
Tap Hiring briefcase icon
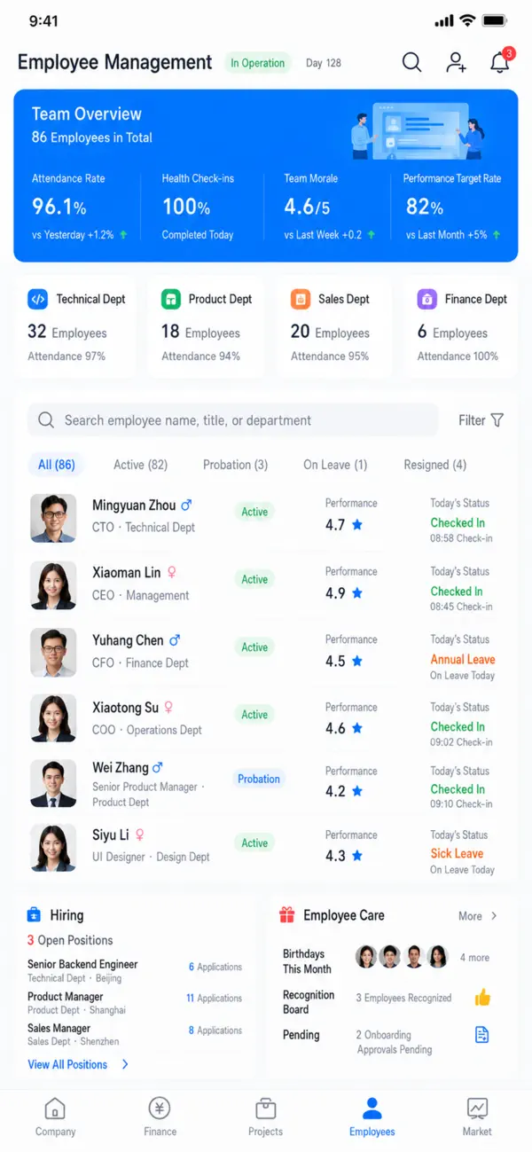pos(35,915)
